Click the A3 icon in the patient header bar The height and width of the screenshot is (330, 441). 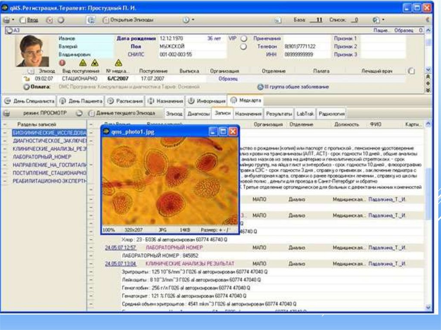click(9, 31)
